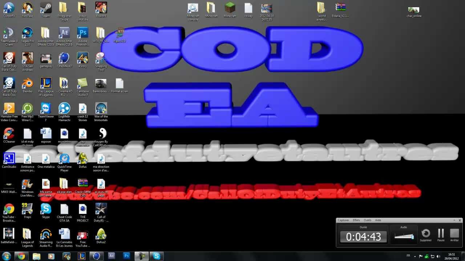Click the Streaming Audio Recorder icon
Image resolution: width=465 pixels, height=261 pixels.
tap(46, 237)
